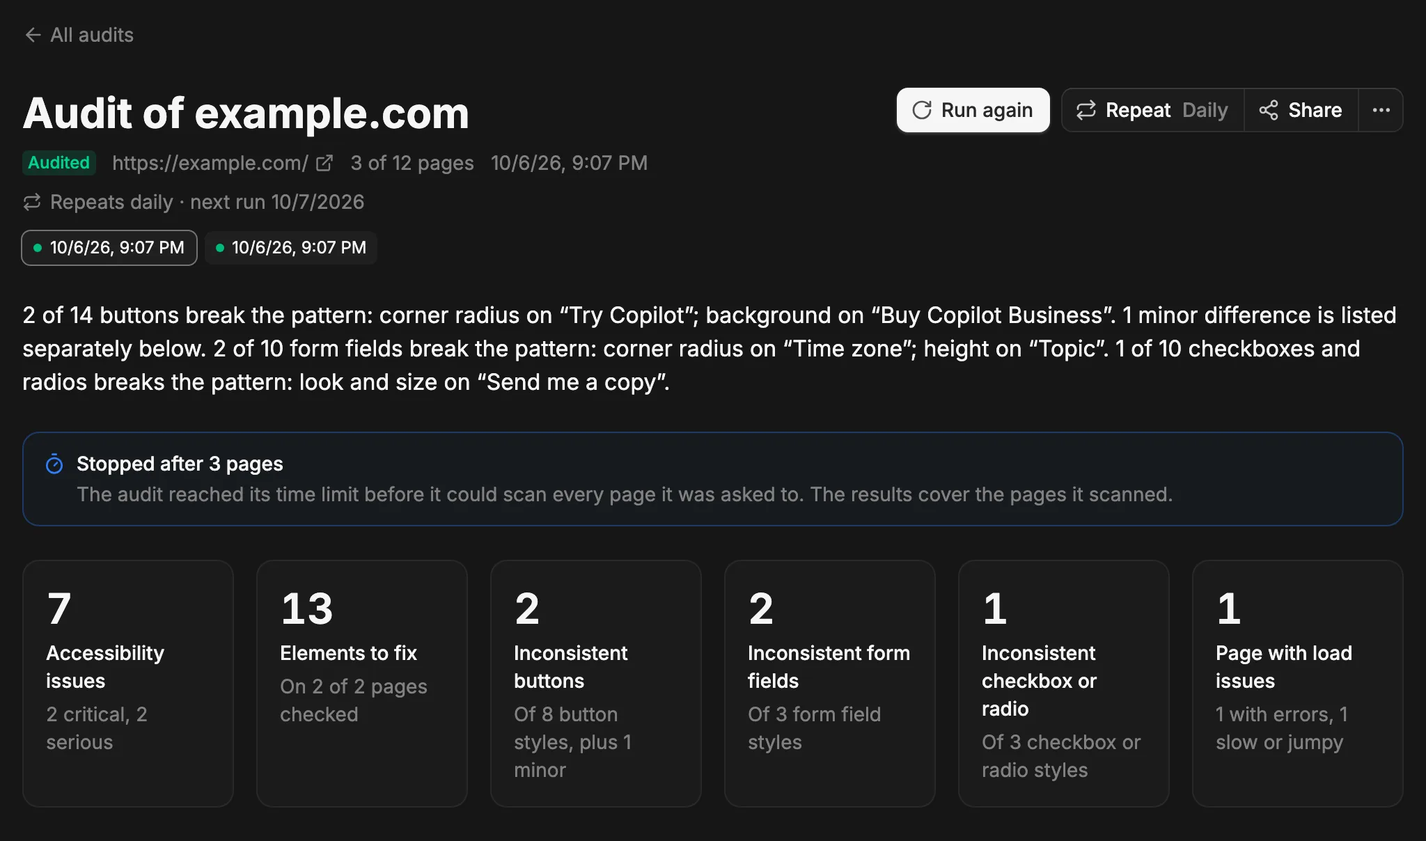Open the Inconsistent buttons card
The width and height of the screenshot is (1426, 841).
pyautogui.click(x=596, y=684)
